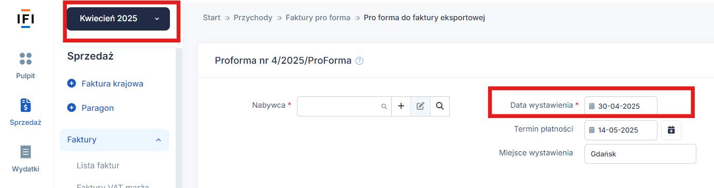The height and width of the screenshot is (188, 714).
Task: Open Lista faktur menu item
Action: (x=98, y=165)
